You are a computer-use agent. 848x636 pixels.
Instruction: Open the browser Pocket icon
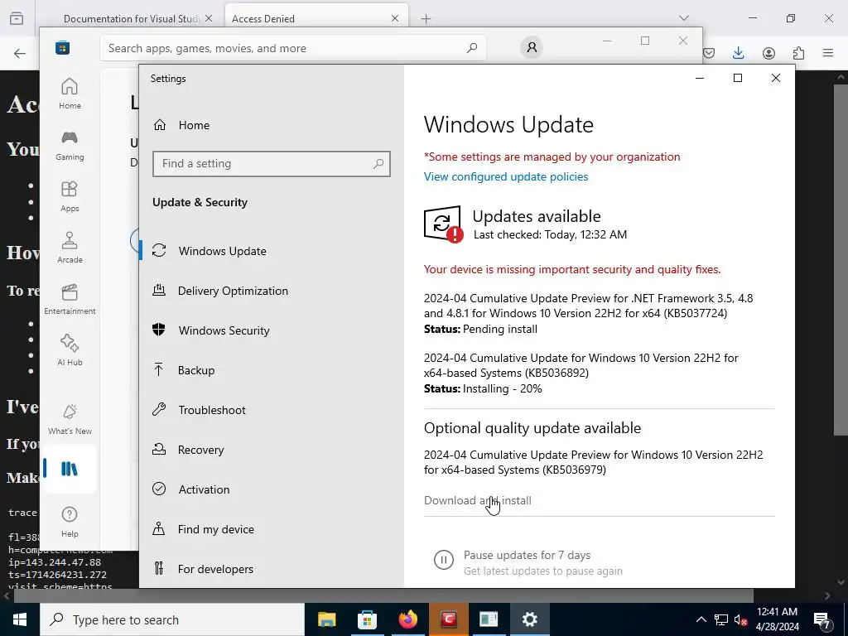point(709,52)
